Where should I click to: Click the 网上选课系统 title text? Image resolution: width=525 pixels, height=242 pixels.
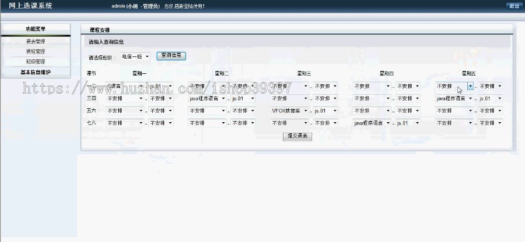tap(30, 6)
